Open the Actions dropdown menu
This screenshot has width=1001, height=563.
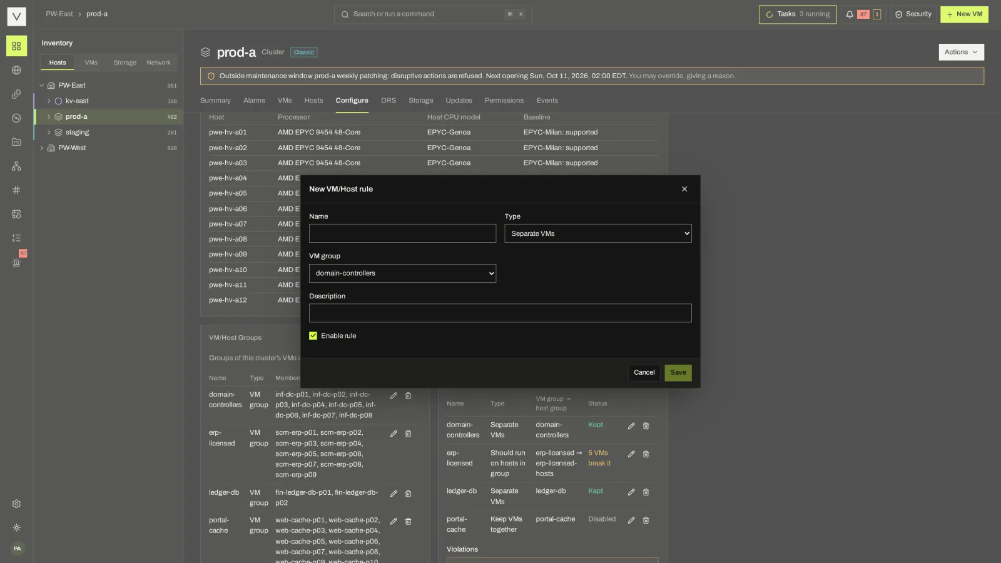pyautogui.click(x=961, y=52)
